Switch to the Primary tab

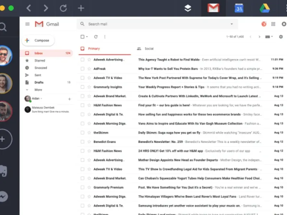[105, 49]
